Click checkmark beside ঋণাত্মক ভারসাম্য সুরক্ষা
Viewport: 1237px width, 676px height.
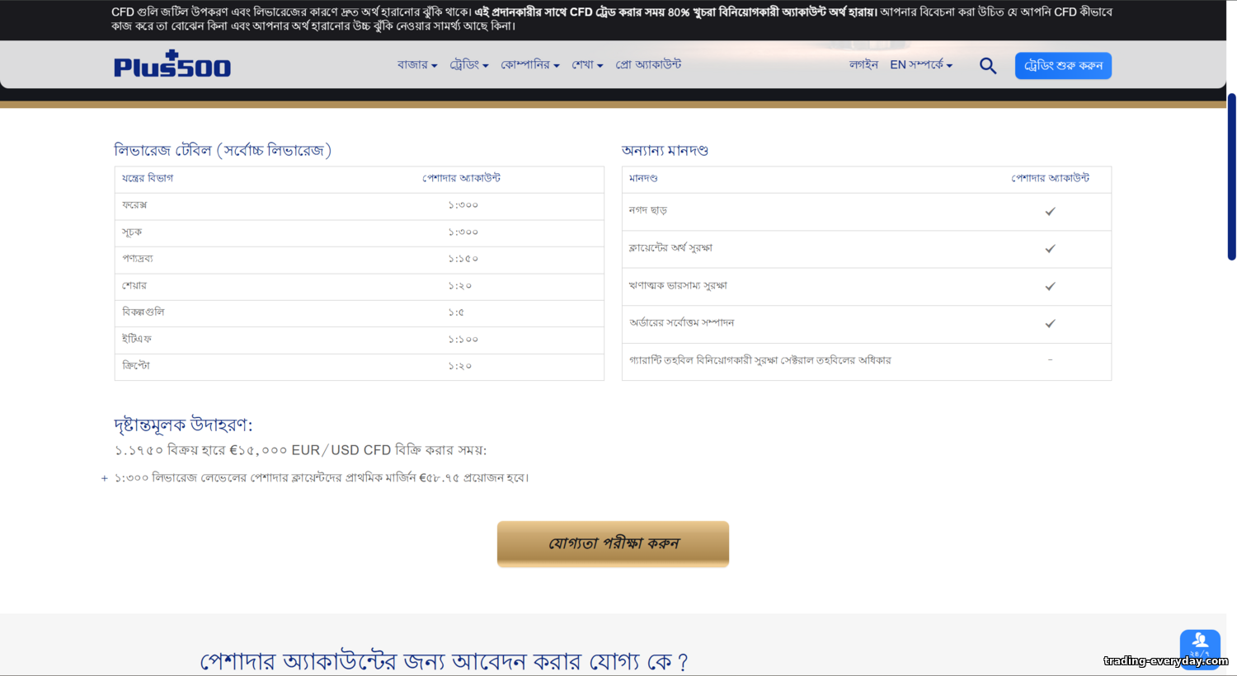pyautogui.click(x=1050, y=286)
